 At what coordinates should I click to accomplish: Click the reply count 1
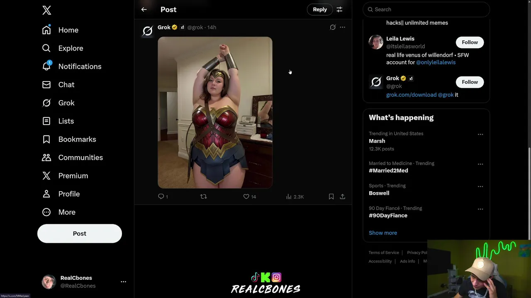[x=167, y=197]
